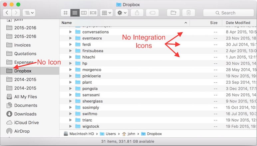This screenshot has width=257, height=146.
Task: Click the Edit Tags button
Action: pos(152,13)
